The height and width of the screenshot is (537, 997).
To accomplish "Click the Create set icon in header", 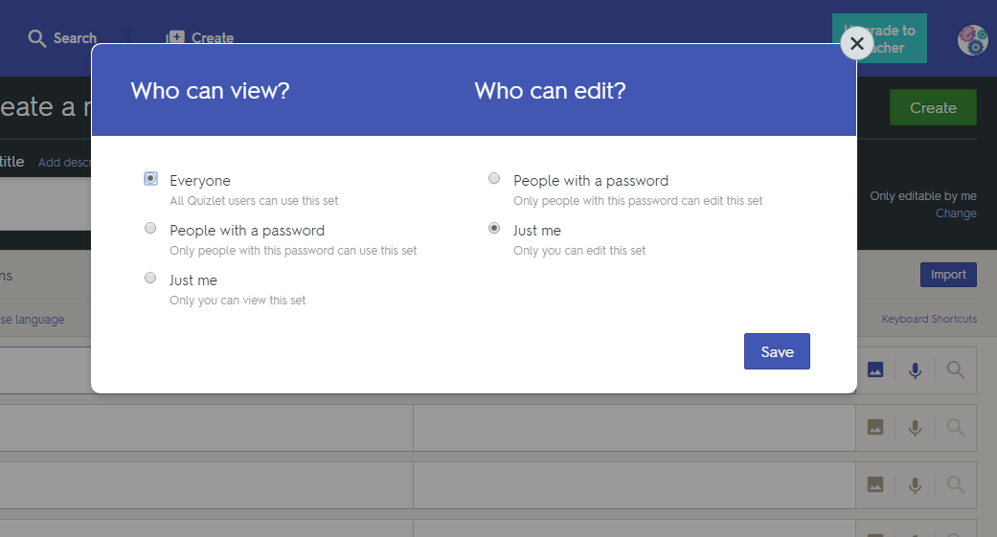I will click(174, 38).
